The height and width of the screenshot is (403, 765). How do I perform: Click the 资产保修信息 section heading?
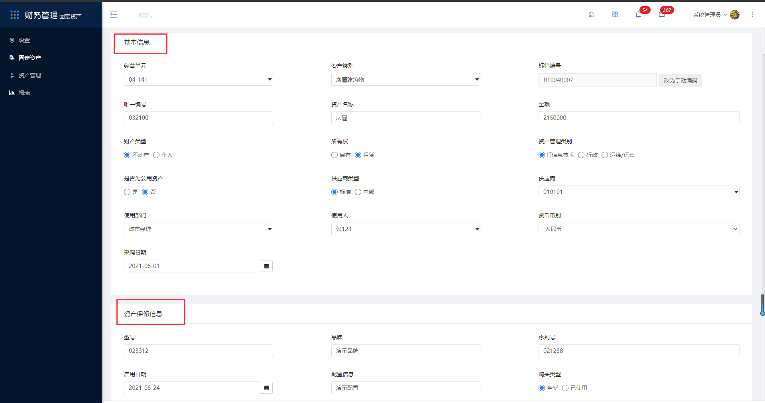143,314
